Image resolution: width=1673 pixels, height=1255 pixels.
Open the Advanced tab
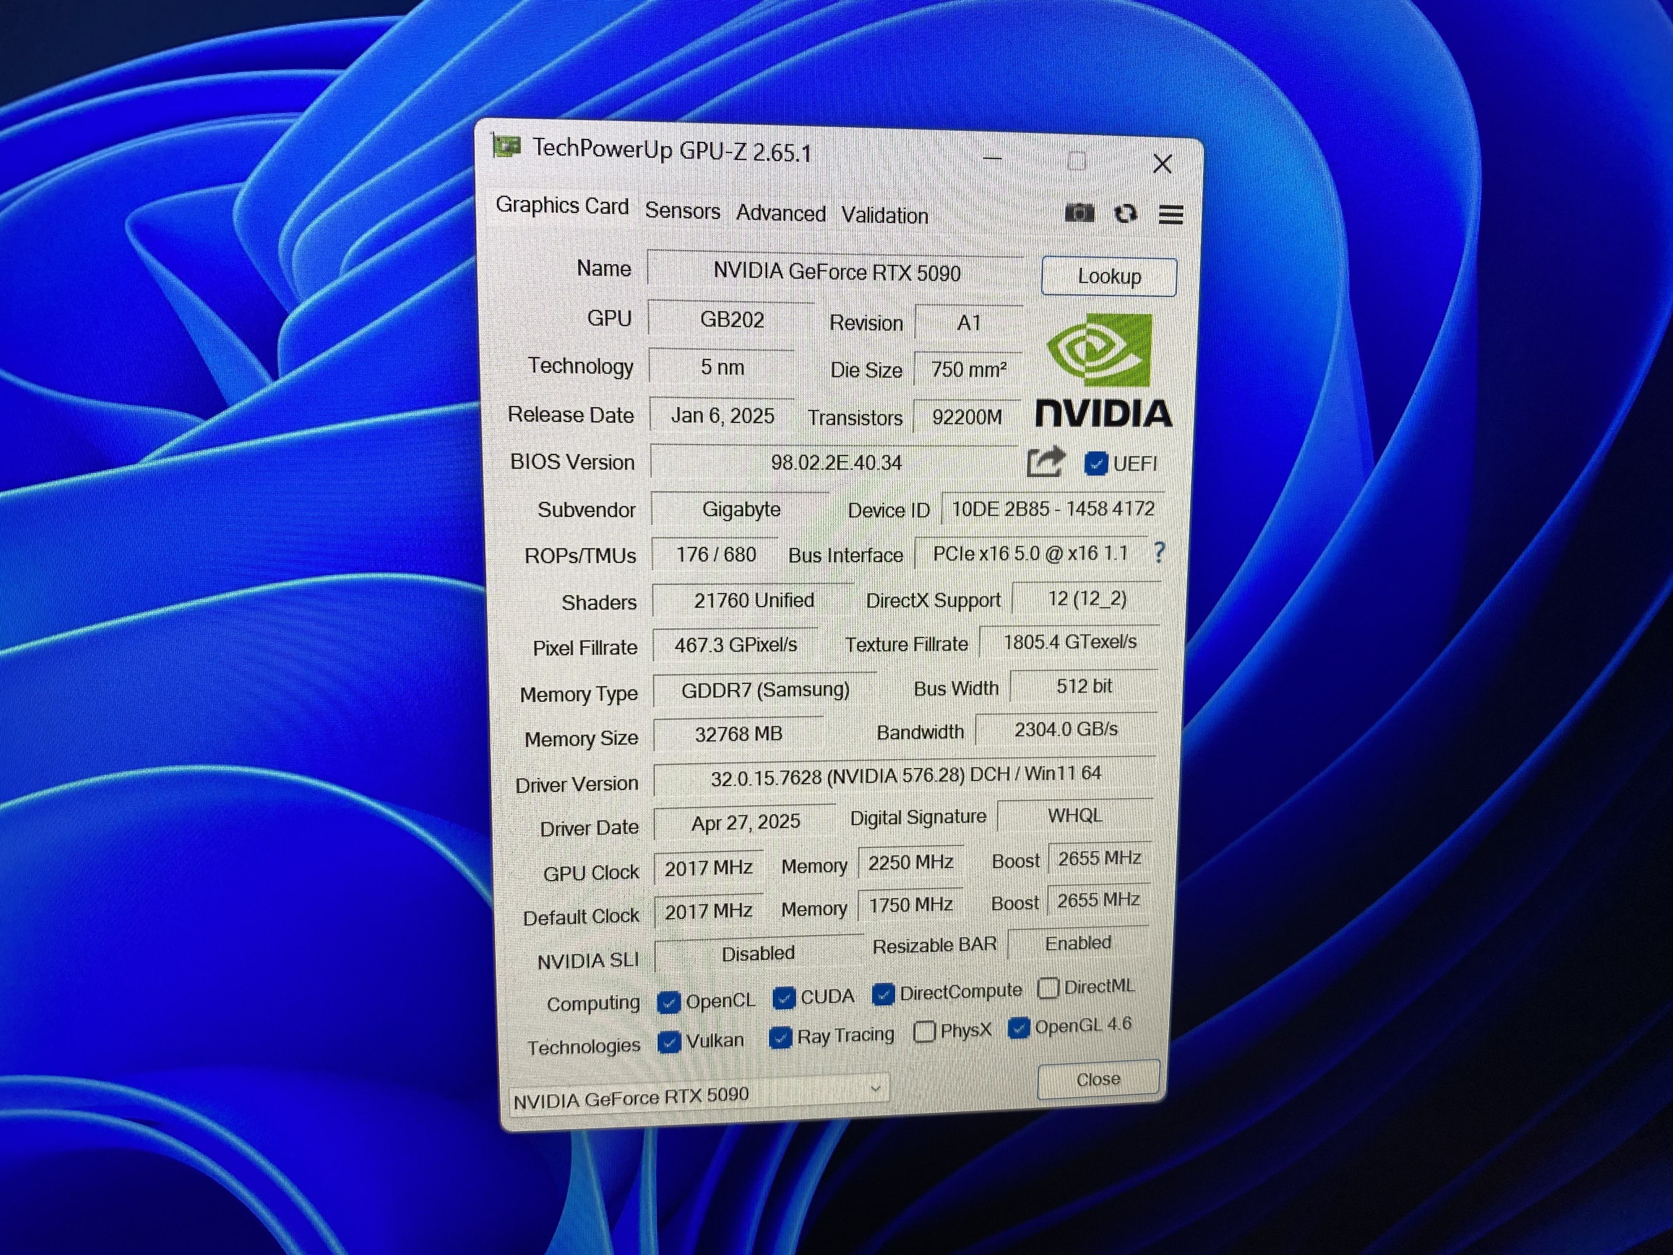tap(780, 213)
